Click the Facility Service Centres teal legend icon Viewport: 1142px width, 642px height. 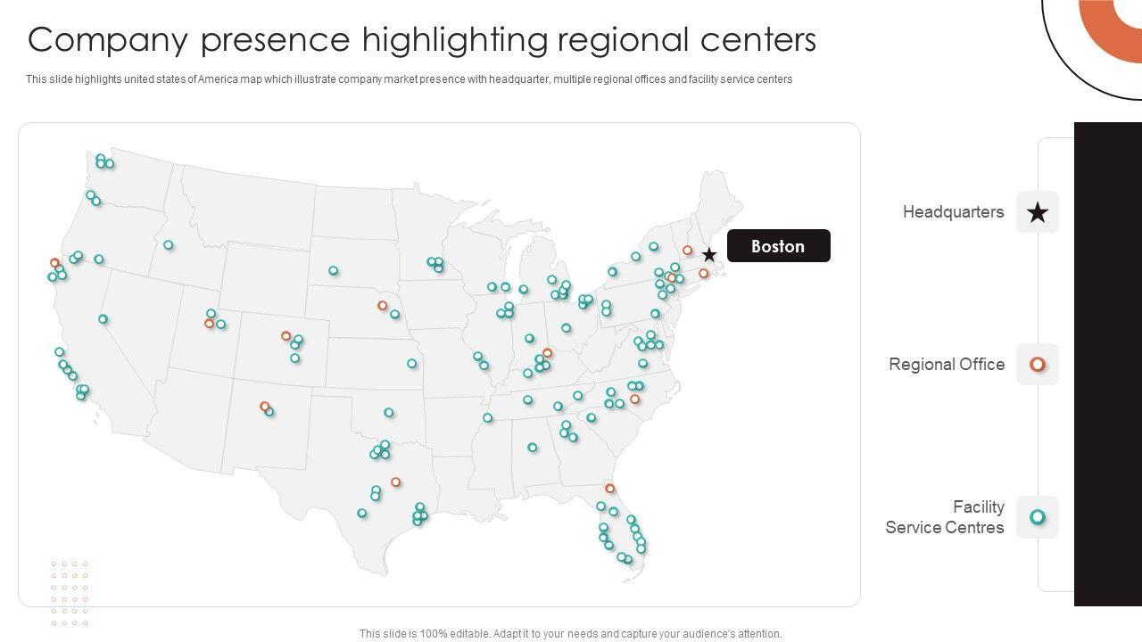click(1038, 517)
